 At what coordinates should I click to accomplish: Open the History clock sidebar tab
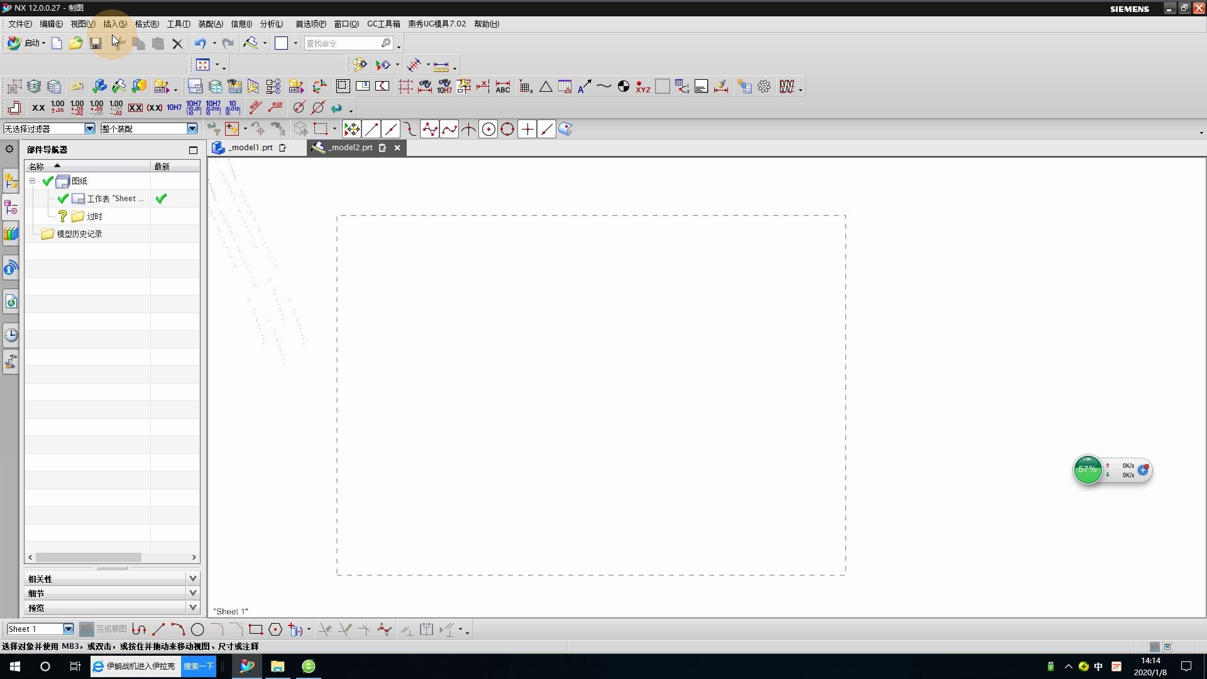click(11, 335)
